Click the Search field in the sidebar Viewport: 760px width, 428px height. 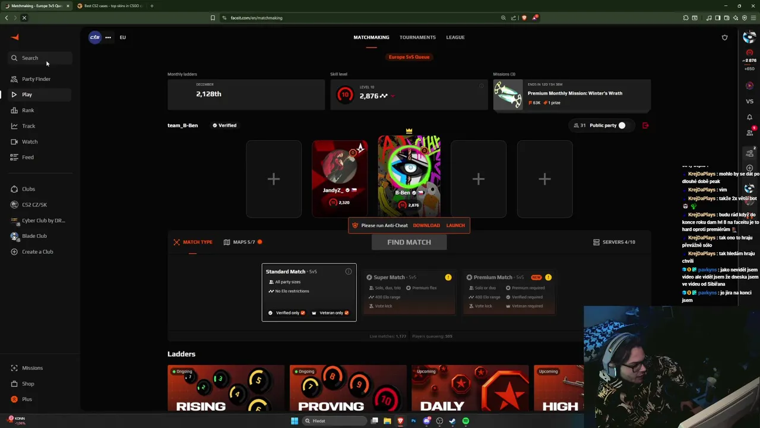[40, 58]
